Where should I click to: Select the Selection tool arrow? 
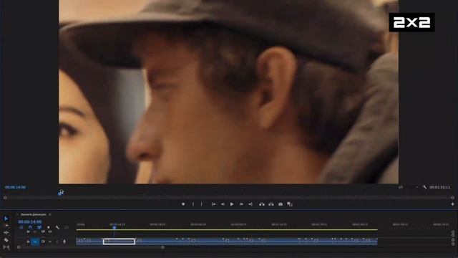tap(6, 219)
